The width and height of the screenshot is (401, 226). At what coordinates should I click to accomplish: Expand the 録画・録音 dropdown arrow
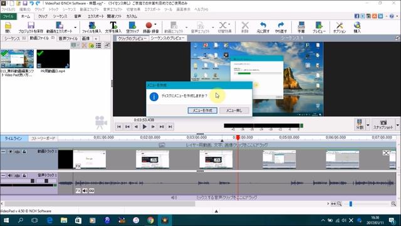coord(155,24)
